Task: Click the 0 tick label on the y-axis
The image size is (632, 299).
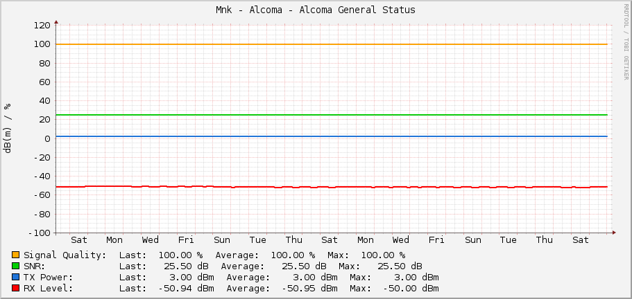Action: click(x=46, y=138)
